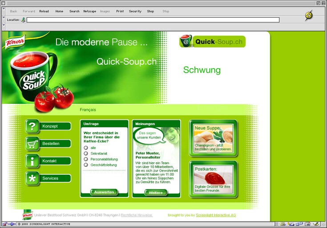
Task: Click the Reload toolbar button
Action: [44, 11]
